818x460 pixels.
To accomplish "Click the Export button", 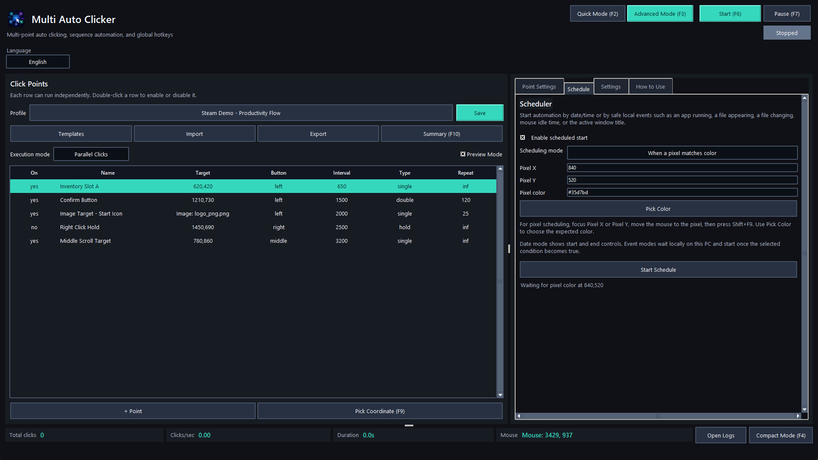I will (318, 134).
